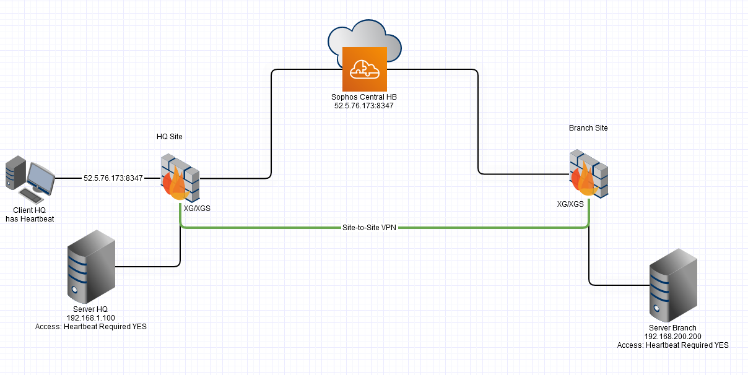Click Server HQ's "Access: Heartbeat Required YES" text
The image size is (748, 375).
91,327
